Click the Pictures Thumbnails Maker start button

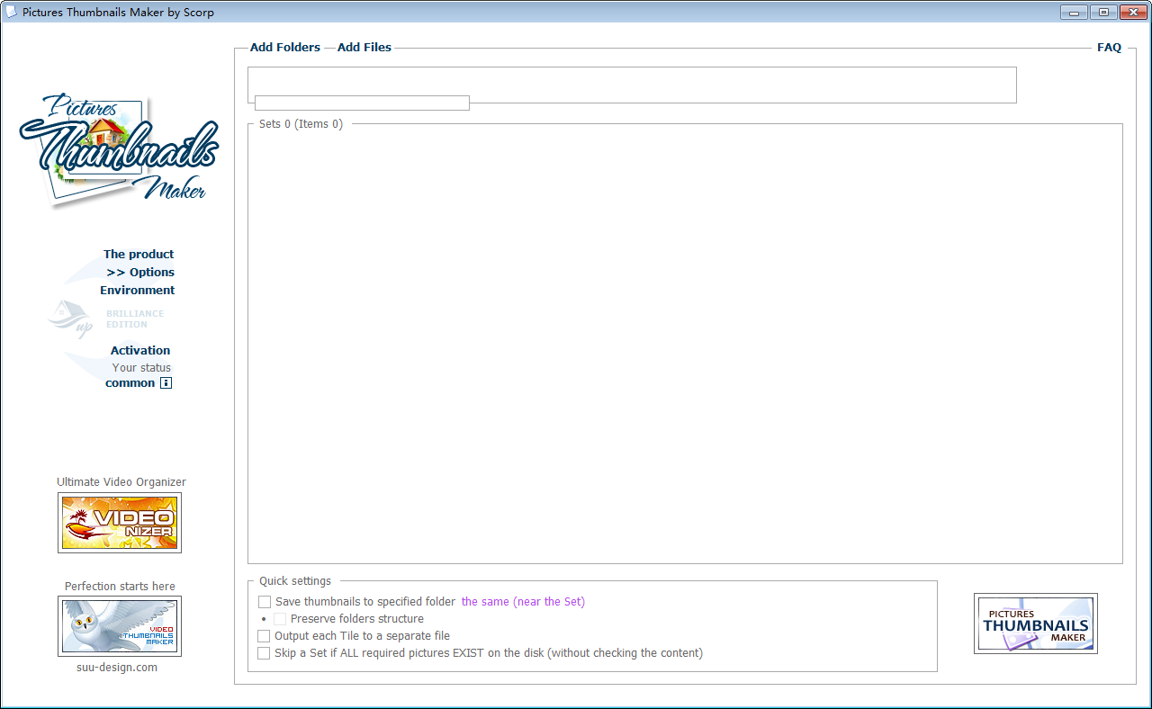[1036, 624]
